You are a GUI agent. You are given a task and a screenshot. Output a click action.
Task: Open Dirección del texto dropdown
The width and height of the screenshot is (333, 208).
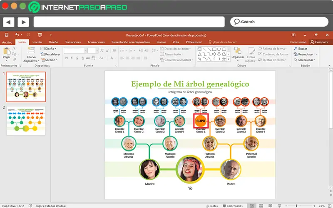coord(175,49)
